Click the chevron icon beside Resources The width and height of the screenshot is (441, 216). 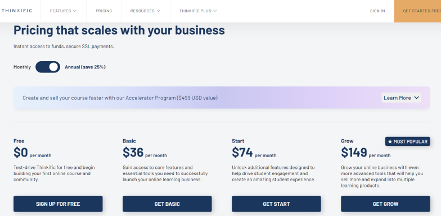click(159, 11)
